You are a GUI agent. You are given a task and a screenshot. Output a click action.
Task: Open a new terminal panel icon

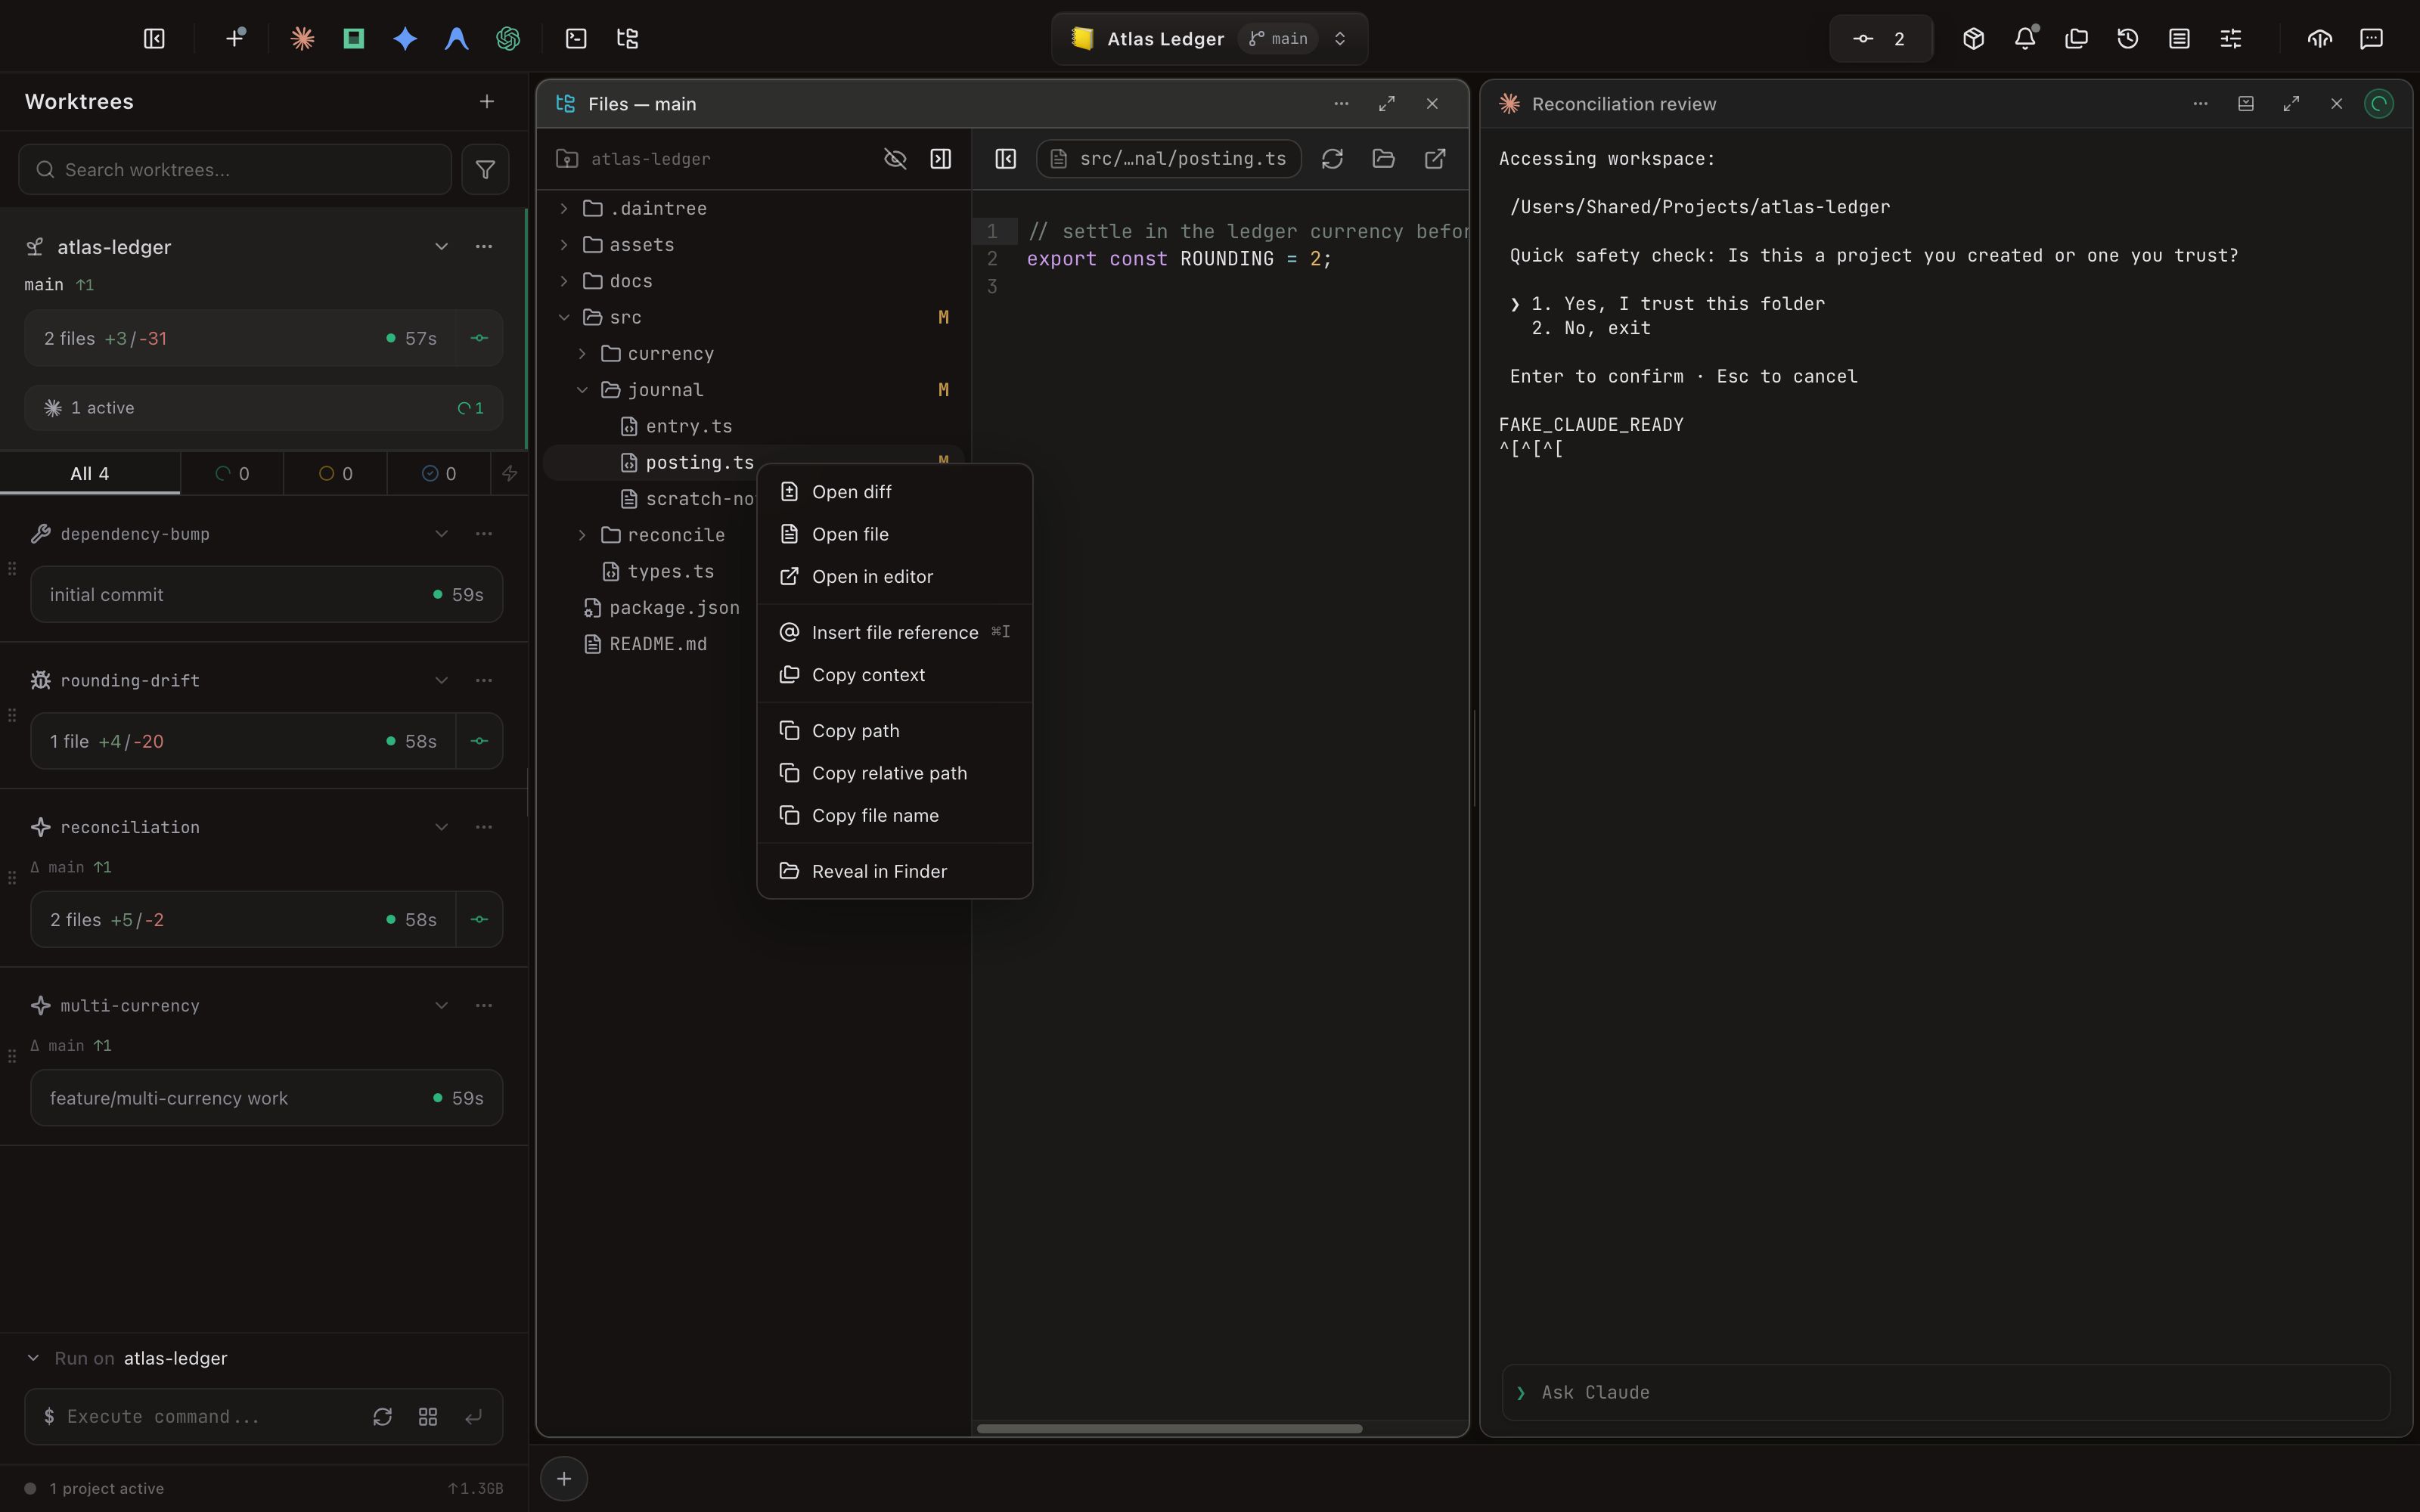(x=576, y=38)
